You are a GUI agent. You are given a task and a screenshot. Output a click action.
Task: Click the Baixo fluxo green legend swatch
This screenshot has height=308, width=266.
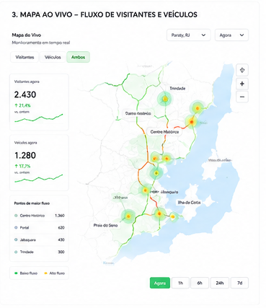click(x=16, y=273)
